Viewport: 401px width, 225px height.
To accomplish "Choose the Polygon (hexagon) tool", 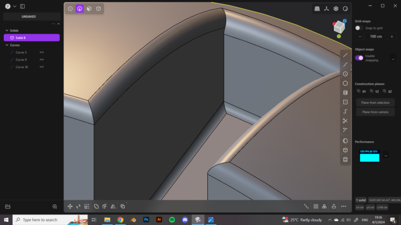I will (345, 83).
